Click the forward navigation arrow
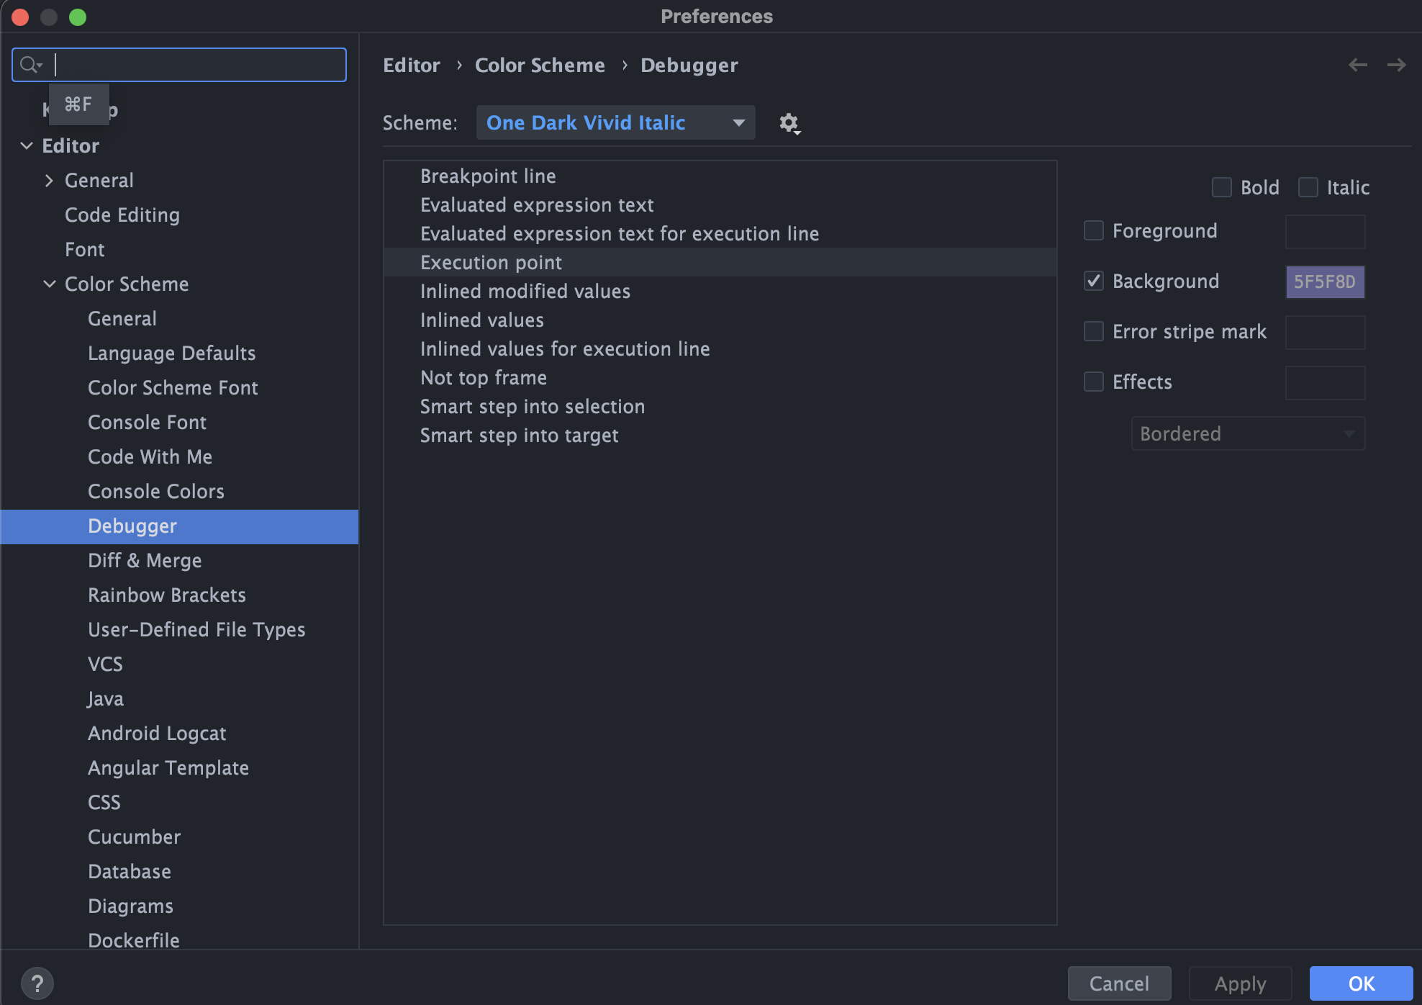 pyautogui.click(x=1397, y=65)
